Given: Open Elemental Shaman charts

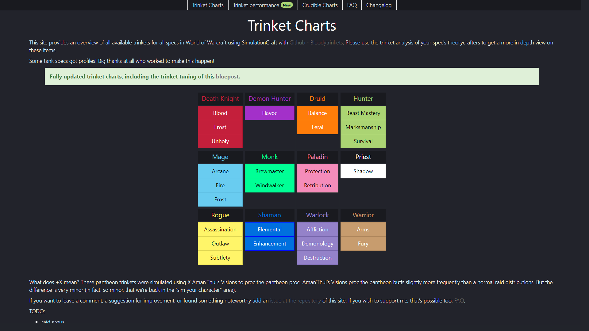Looking at the screenshot, I should click(270, 230).
